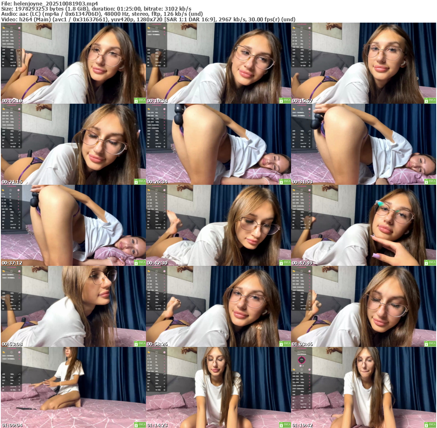This screenshot has height=428, width=437.
Task: Click the 01:09:04 timestamp label
Action: (12, 425)
